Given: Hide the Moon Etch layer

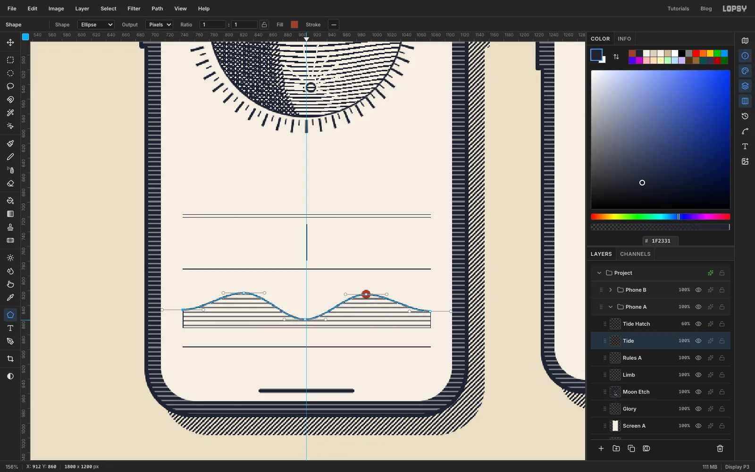Looking at the screenshot, I should coord(698,392).
